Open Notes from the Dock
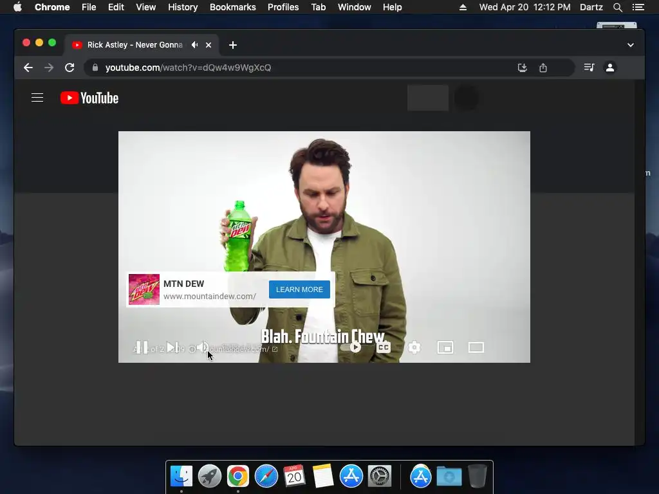 click(323, 476)
